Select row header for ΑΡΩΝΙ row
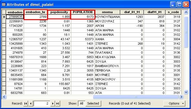 pos(4,26)
